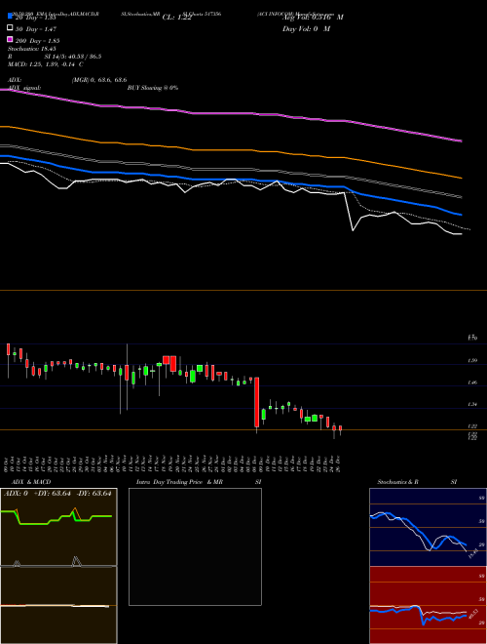487x644 pixels.
Task: Click the 'Stochastics & R' panel title
Action: pyautogui.click(x=397, y=482)
